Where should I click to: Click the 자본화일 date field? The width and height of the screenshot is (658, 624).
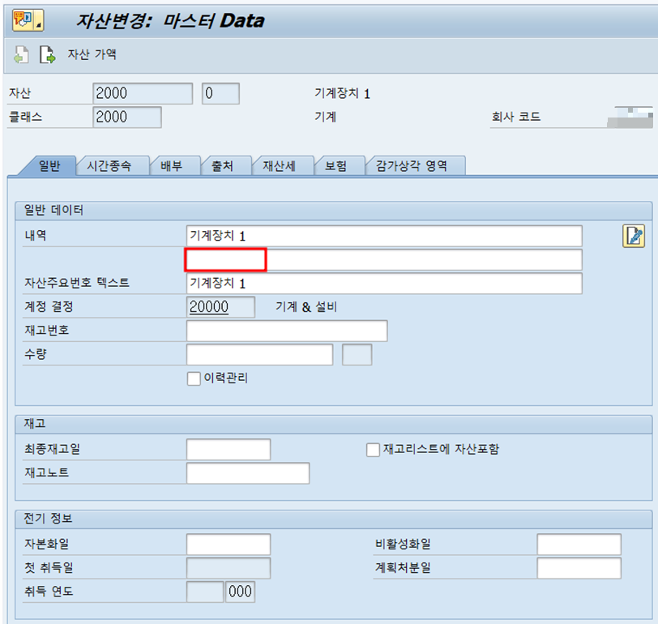[229, 545]
